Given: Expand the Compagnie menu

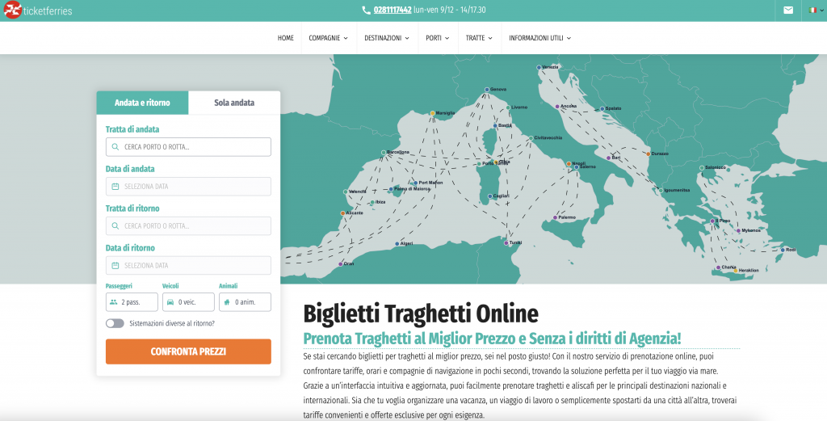Looking at the screenshot, I should click(328, 38).
